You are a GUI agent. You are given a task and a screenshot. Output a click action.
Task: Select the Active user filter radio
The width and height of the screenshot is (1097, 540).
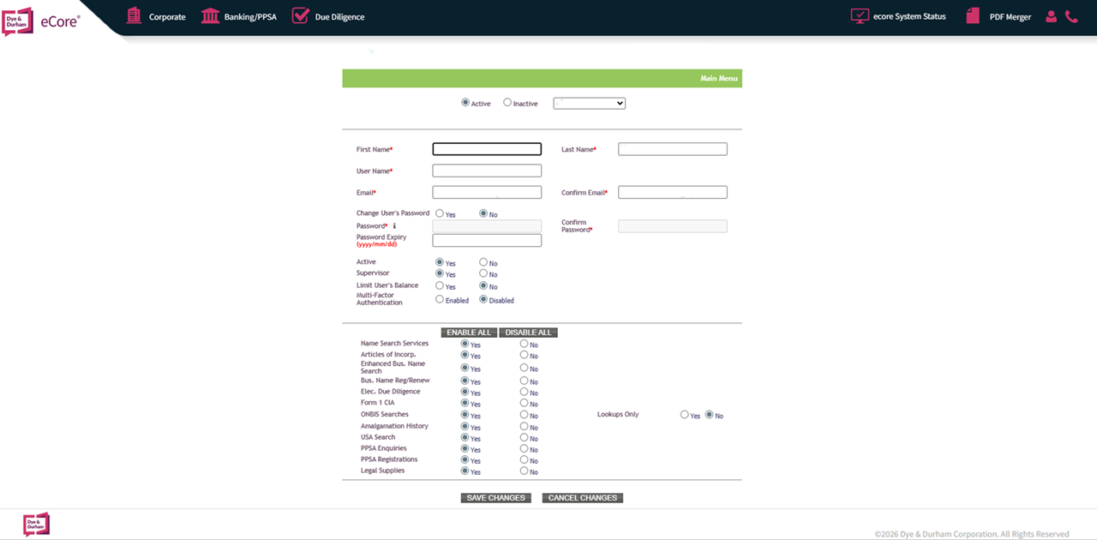tap(465, 102)
